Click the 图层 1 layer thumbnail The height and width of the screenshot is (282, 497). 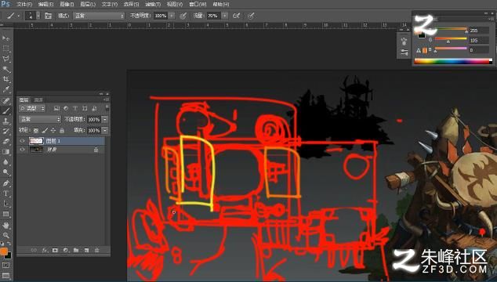point(36,141)
